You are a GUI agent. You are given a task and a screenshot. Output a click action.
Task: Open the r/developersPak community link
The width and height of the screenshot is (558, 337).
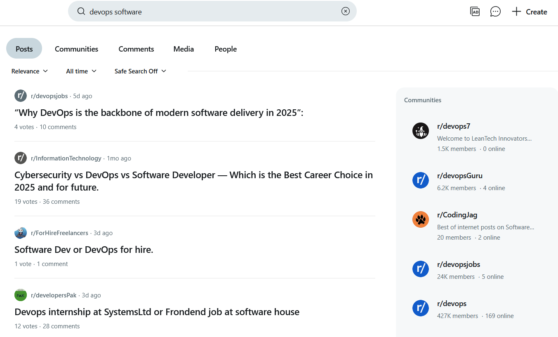click(54, 295)
